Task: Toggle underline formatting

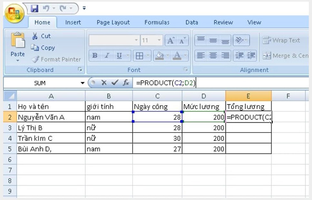Action: (119, 55)
